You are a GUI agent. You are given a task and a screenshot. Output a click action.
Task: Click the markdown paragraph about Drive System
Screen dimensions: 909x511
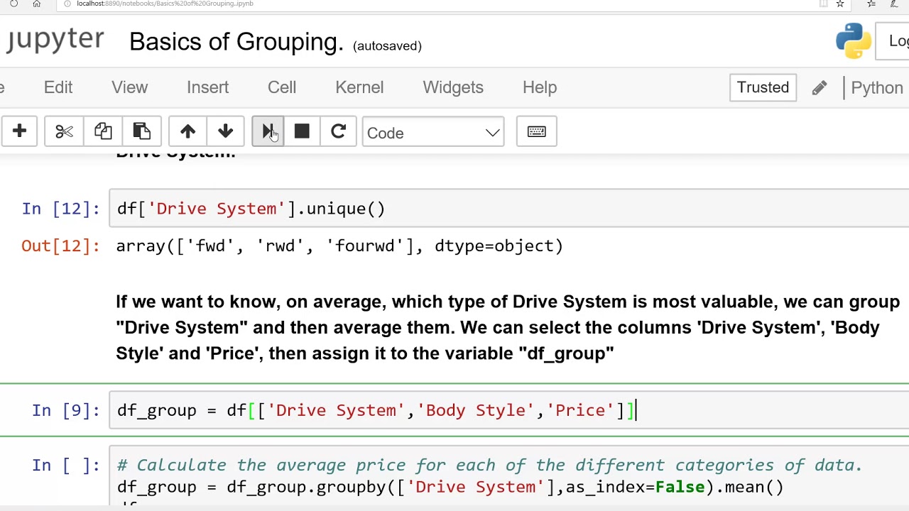[x=508, y=327]
